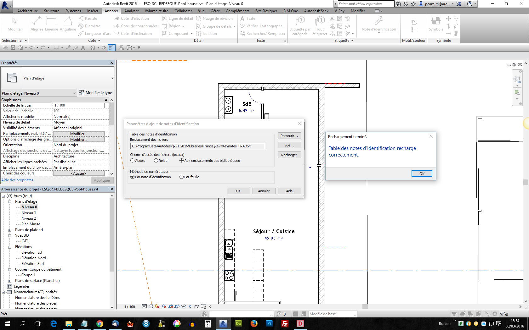Choose Par feuille numbering method
Screen dimensions: 529x330
click(182, 177)
